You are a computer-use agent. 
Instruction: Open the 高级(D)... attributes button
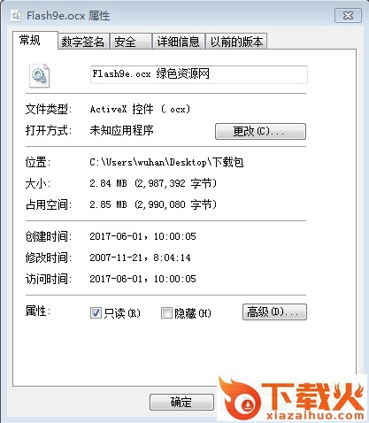(274, 311)
